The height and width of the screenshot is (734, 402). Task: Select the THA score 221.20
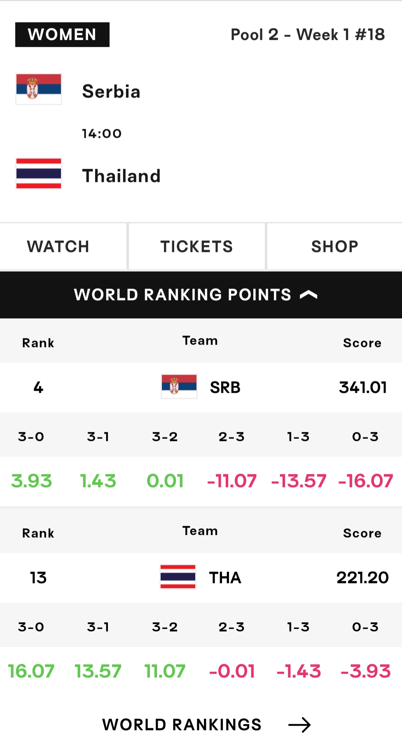click(362, 578)
